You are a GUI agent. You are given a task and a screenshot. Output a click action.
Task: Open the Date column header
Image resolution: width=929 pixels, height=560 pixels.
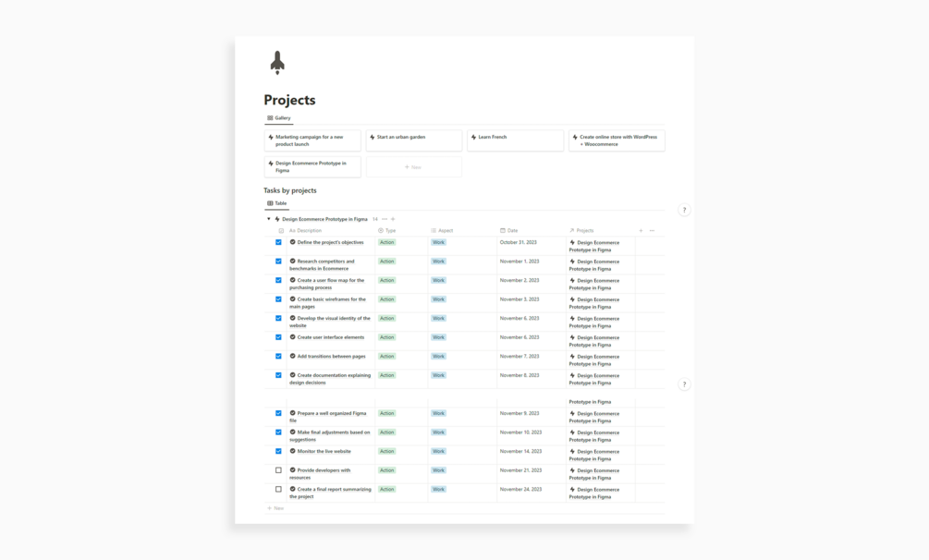pyautogui.click(x=509, y=230)
